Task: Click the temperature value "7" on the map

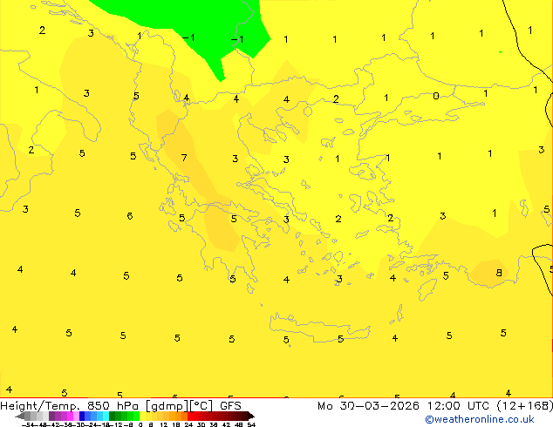Action: tap(184, 158)
